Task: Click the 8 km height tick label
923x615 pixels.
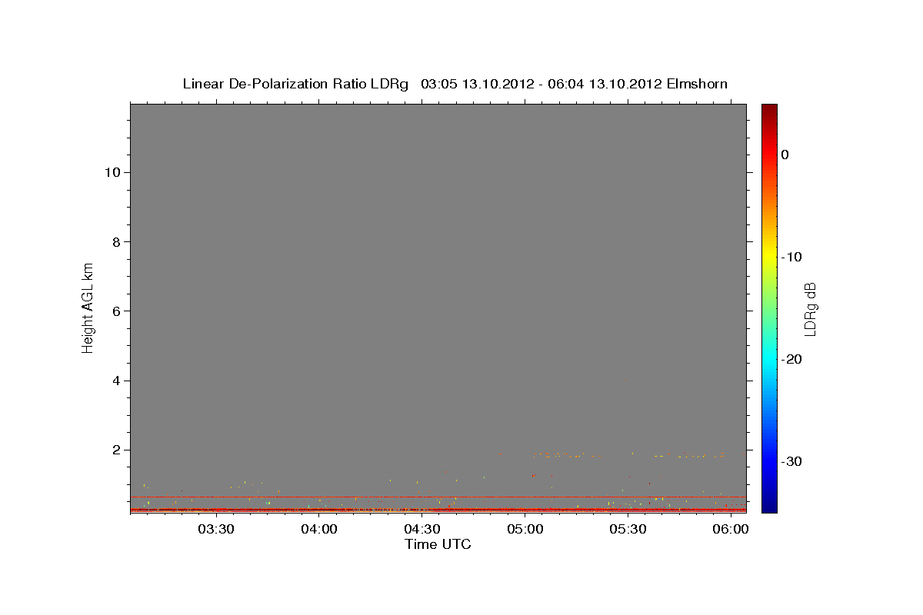Action: pos(117,241)
